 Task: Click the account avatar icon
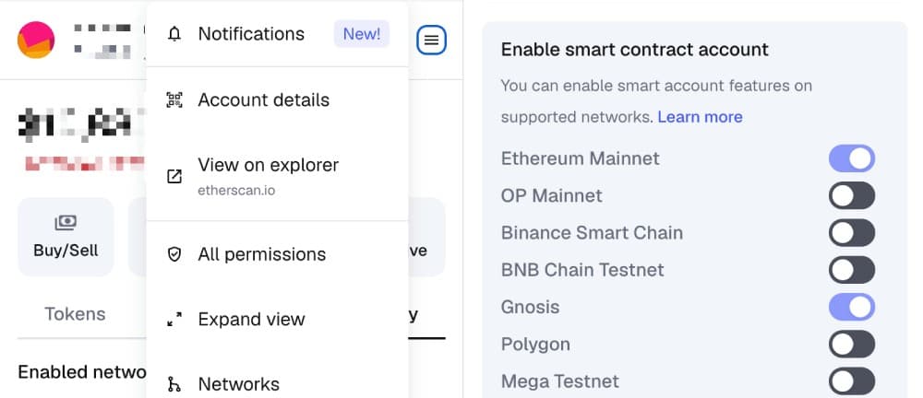tap(36, 40)
